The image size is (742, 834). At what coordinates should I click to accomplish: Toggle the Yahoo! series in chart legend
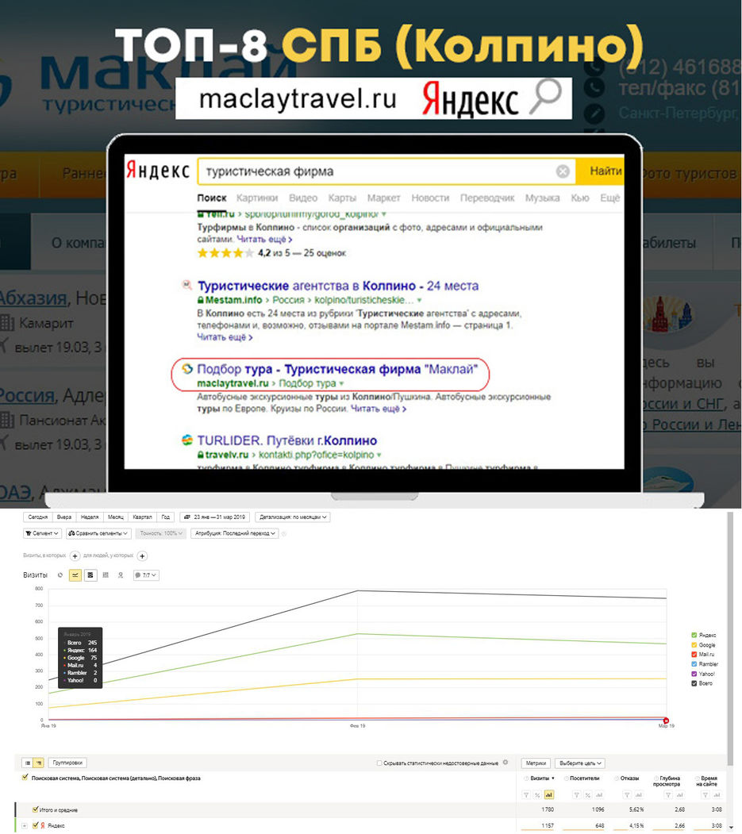(x=694, y=674)
